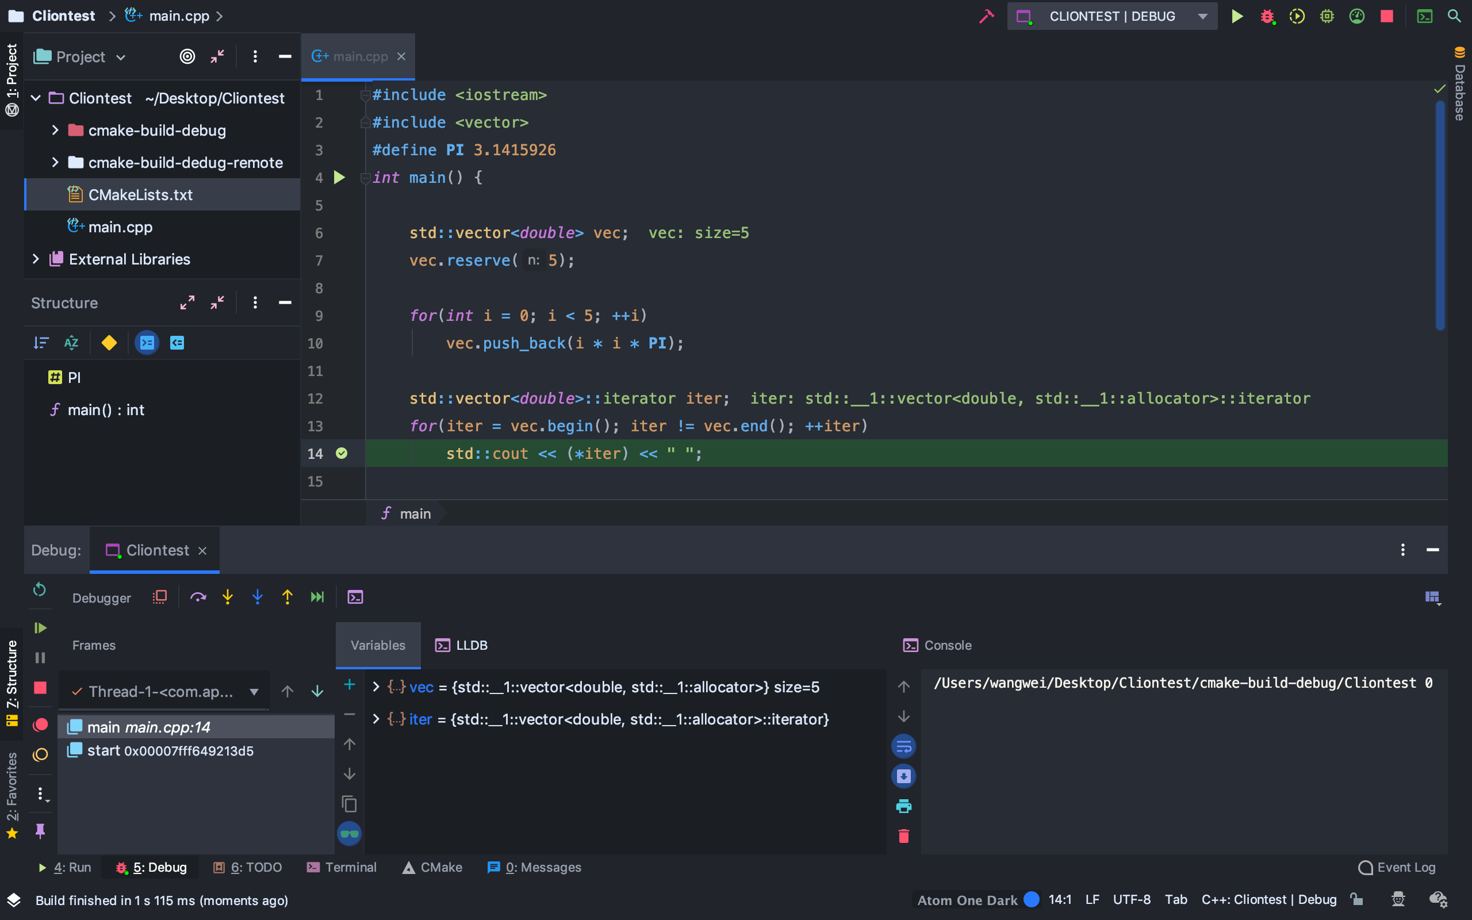Screen dimensions: 1472x920
Task: Open the Terminal tool window
Action: (x=343, y=867)
